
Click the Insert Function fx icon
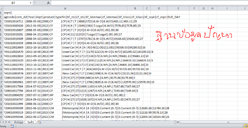pos(48,2)
